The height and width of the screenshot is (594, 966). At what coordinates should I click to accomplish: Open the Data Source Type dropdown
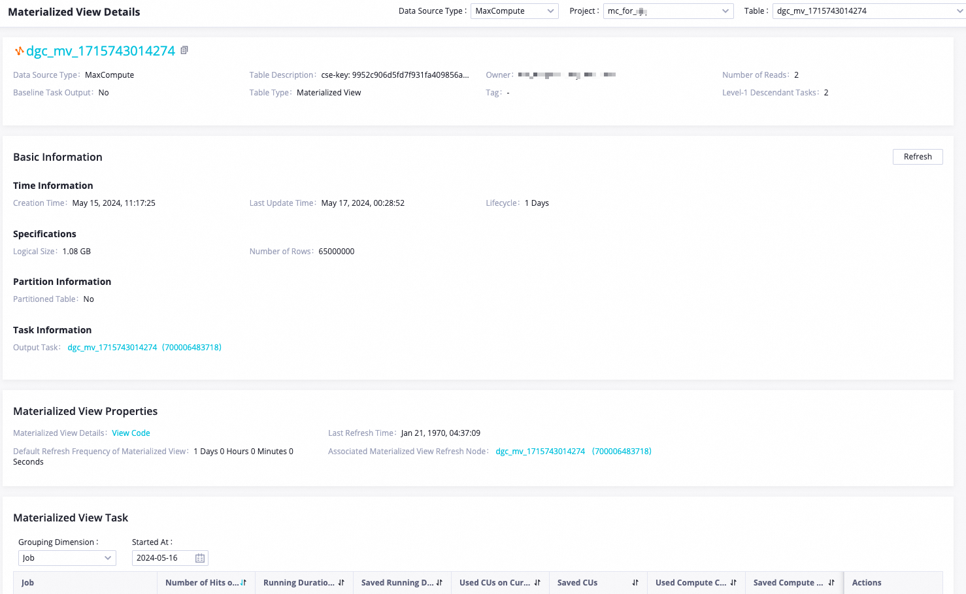514,11
